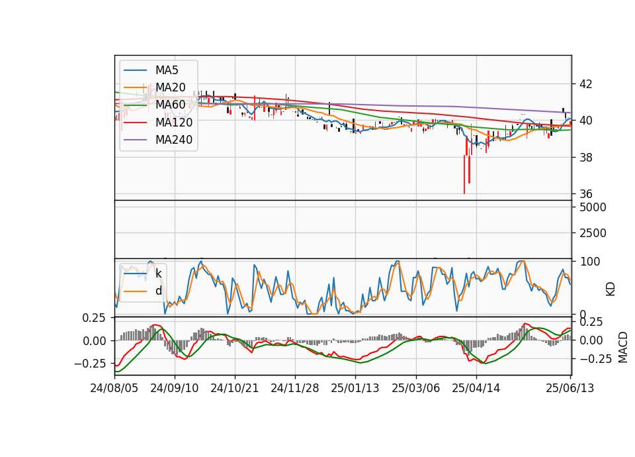This screenshot has height=457, width=635.
Task: Click the KD axis value 100
Action: click(x=590, y=262)
